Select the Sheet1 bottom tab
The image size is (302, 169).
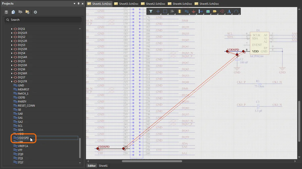pyautogui.click(x=103, y=165)
